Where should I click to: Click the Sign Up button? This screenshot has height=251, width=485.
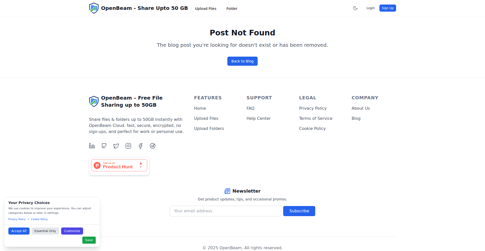[x=387, y=8]
